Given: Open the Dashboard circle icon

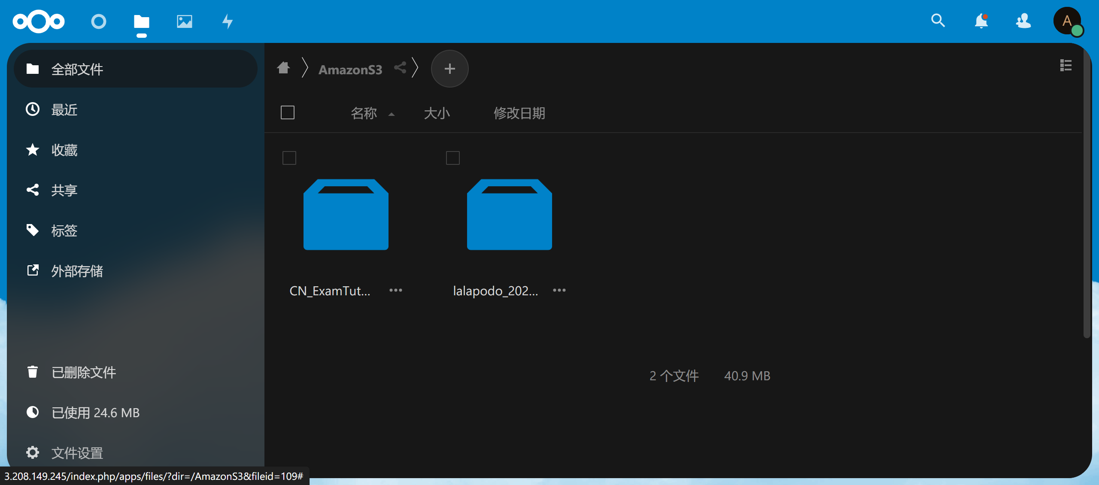Looking at the screenshot, I should (98, 21).
